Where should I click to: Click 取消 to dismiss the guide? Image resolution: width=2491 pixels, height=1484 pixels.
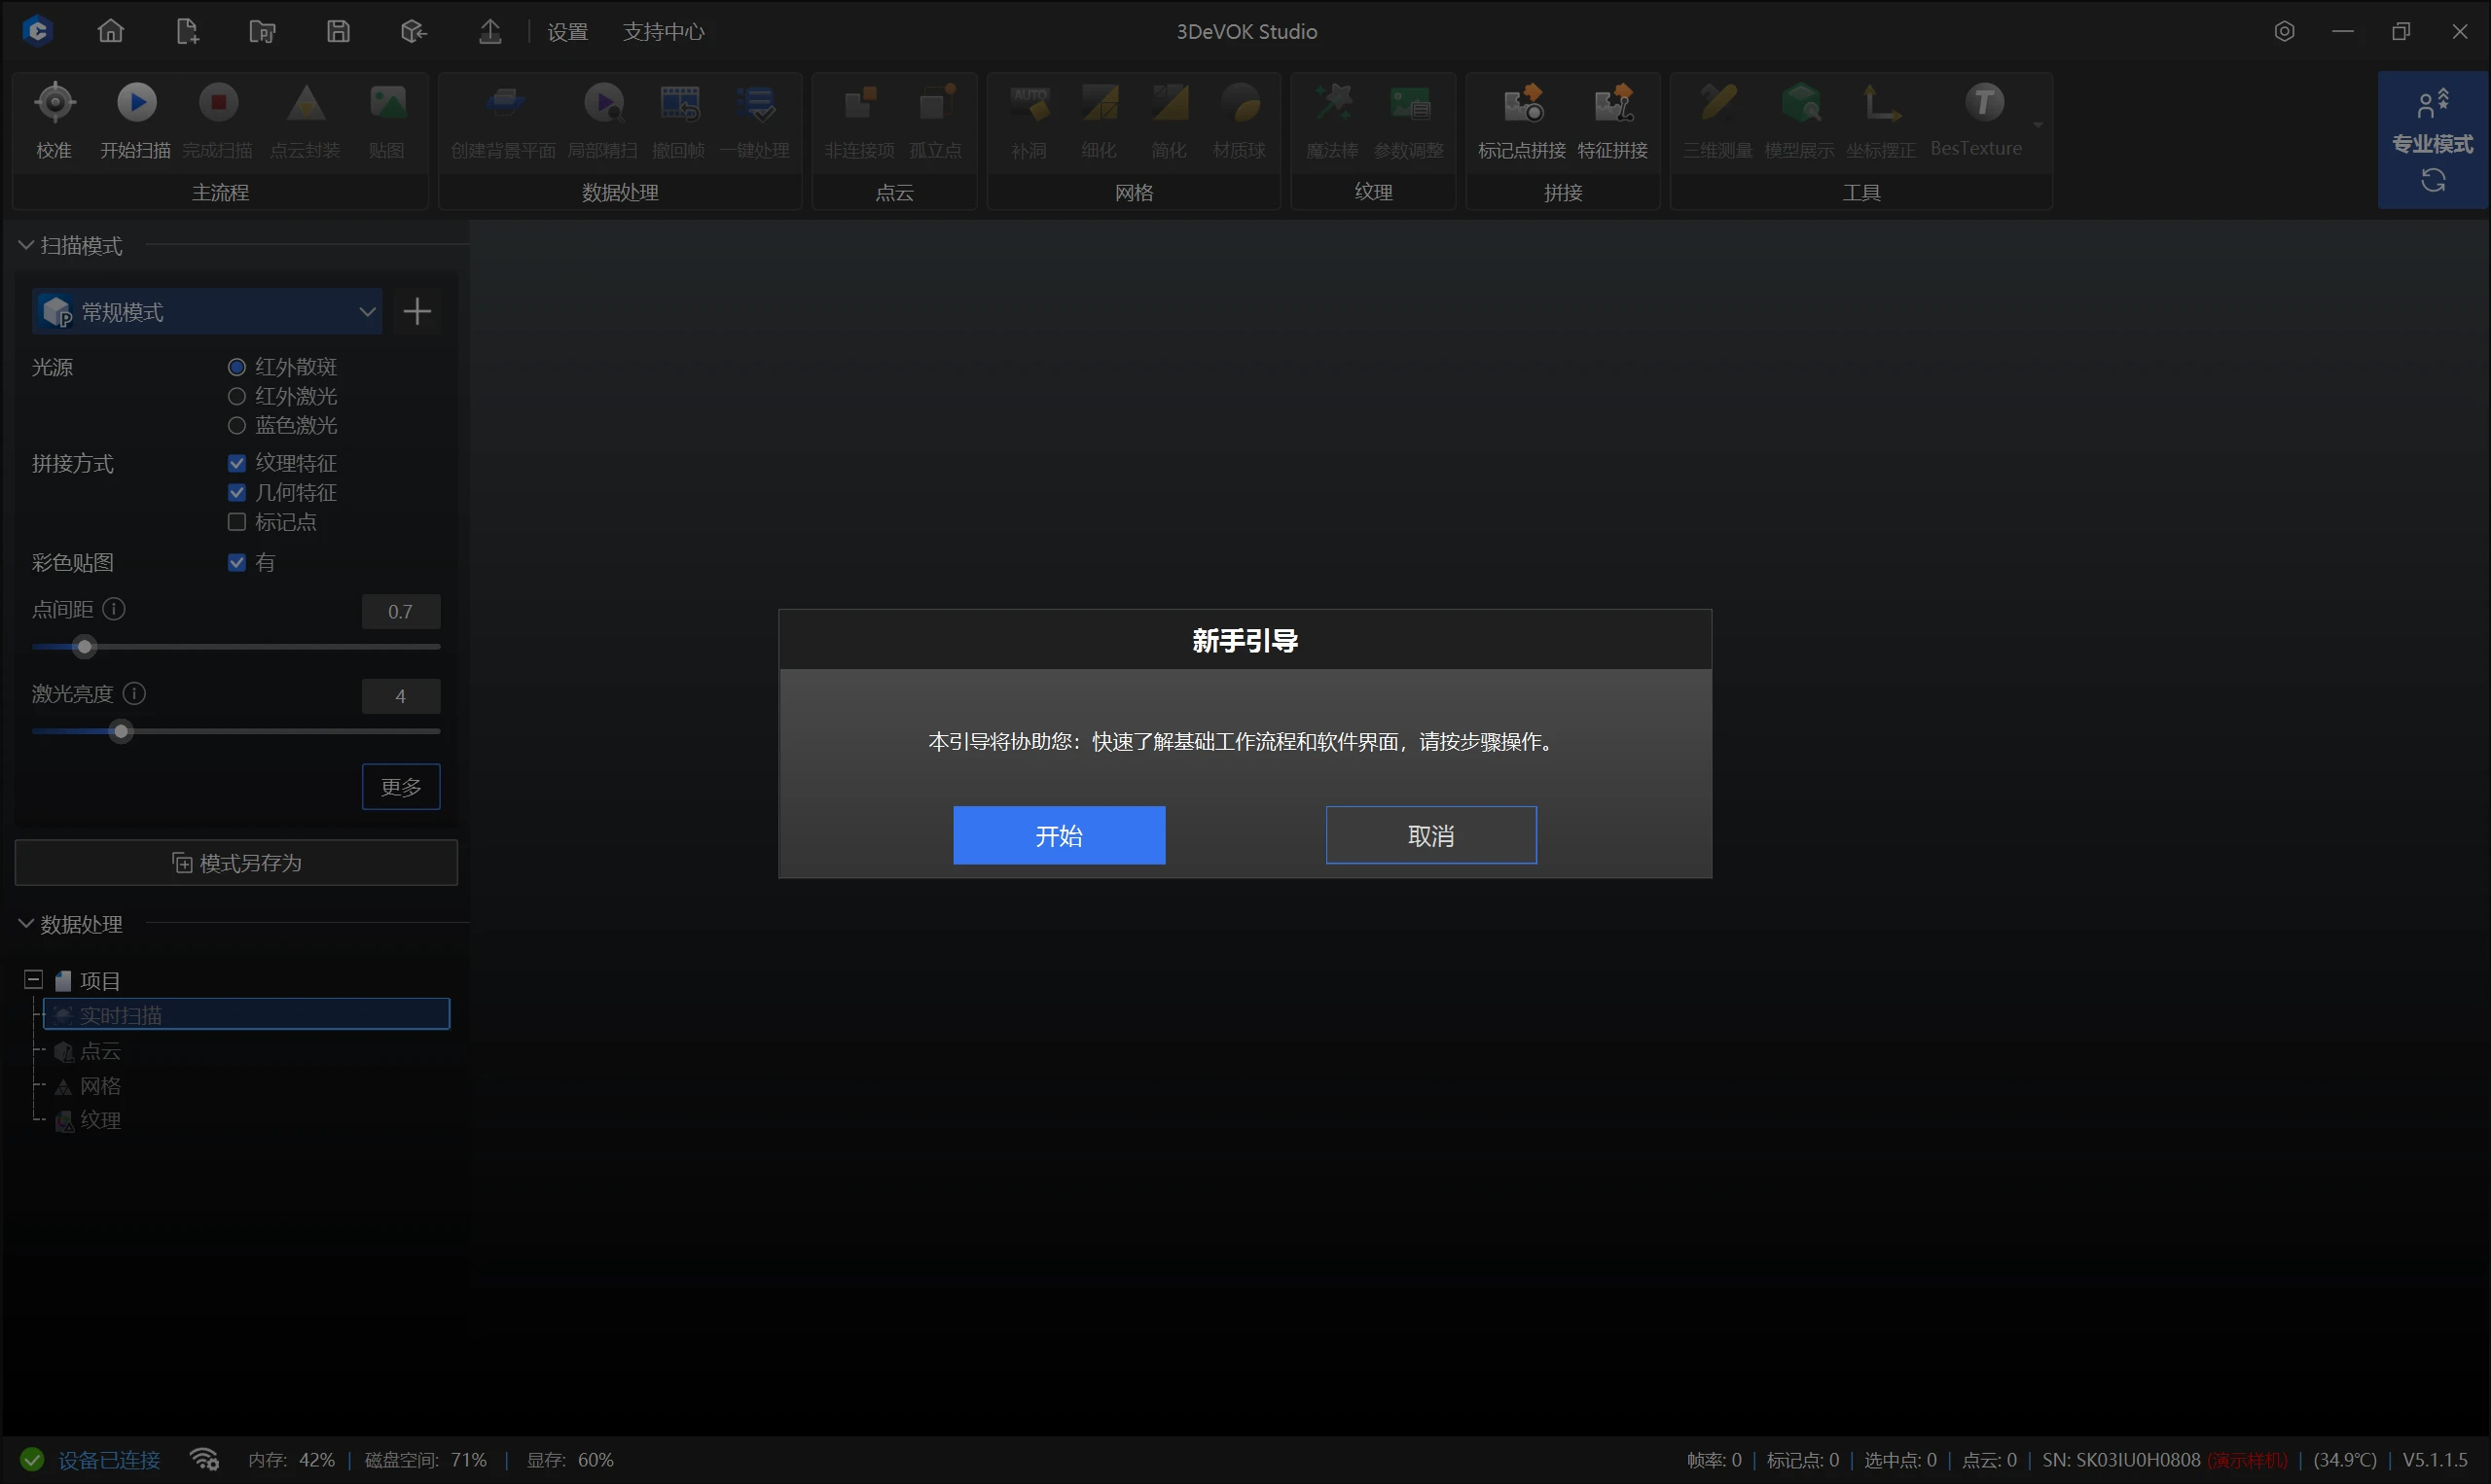click(1430, 835)
